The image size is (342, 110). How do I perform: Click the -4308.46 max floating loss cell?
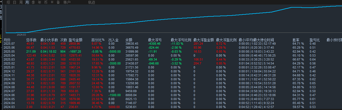click(x=154, y=44)
